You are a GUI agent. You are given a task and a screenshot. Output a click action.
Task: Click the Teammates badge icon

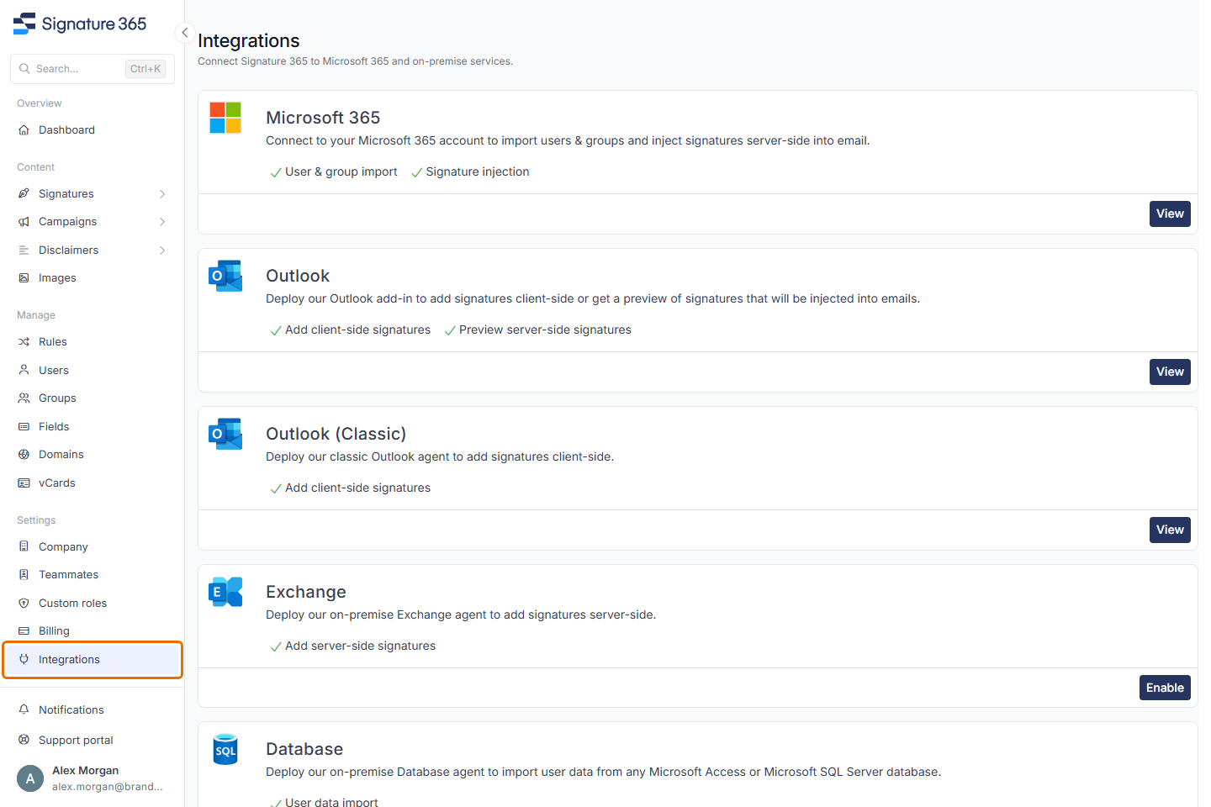(x=24, y=575)
